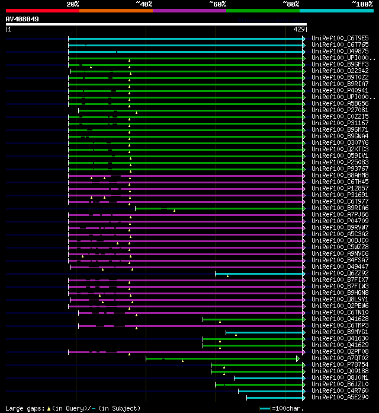Open the UniRef100_C6T765 hit link
Viewport: 379px width, 413px height.
coord(340,45)
